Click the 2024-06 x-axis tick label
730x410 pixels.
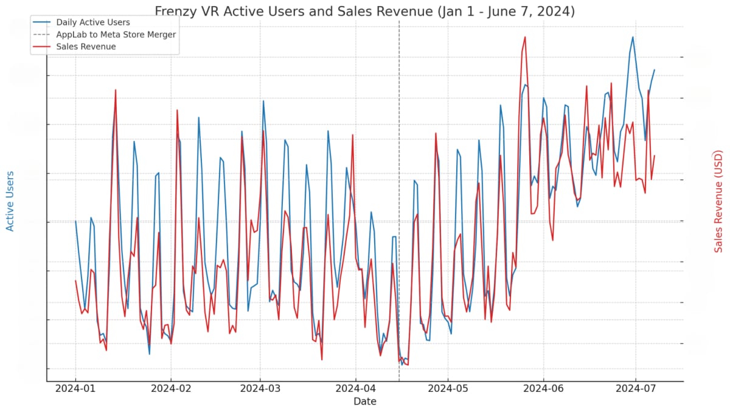(x=543, y=388)
